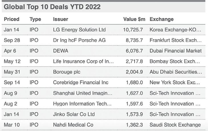Select the Hygon Information Tech issuer

[x=83, y=104]
